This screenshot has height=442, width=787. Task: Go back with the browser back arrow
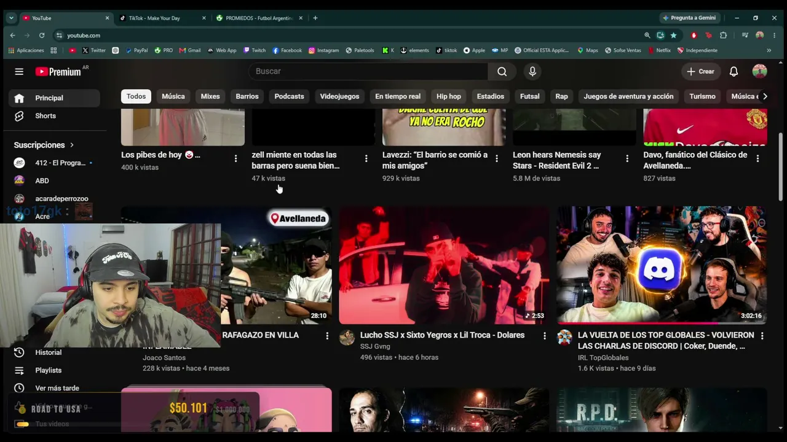(11, 36)
